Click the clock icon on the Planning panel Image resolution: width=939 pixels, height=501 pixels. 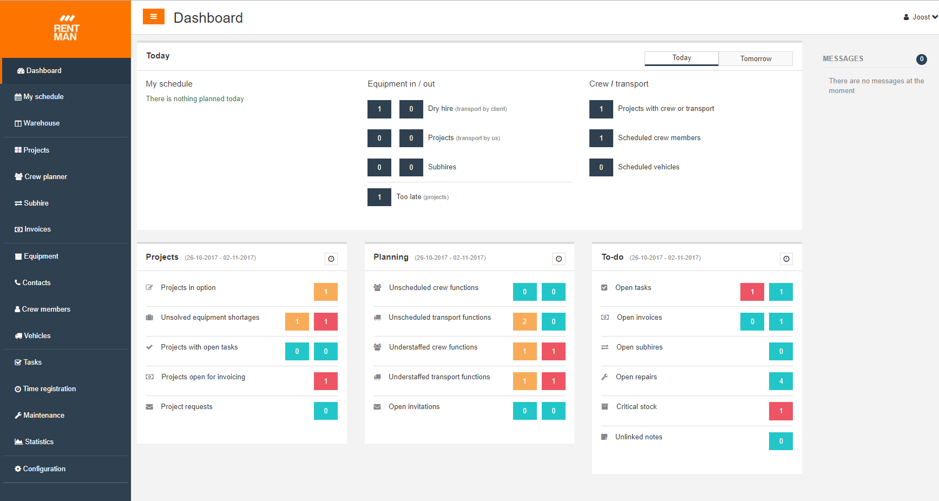point(559,259)
